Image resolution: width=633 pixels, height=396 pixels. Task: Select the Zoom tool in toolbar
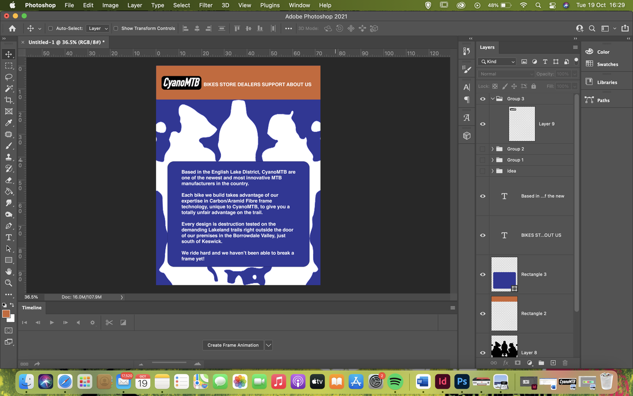tap(9, 283)
